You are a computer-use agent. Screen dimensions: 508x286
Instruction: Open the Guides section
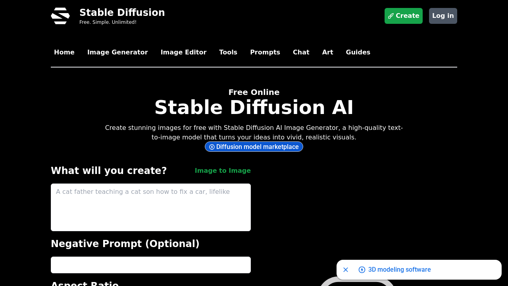pyautogui.click(x=358, y=52)
